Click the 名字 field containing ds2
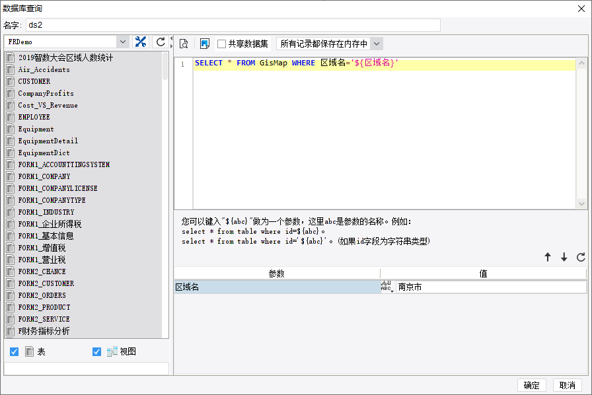This screenshot has width=592, height=395. [233, 25]
